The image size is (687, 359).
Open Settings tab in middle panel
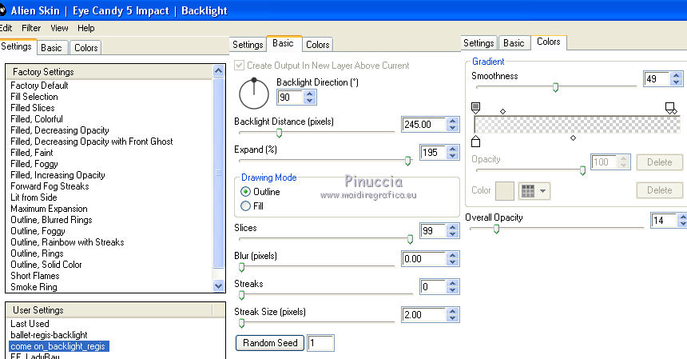(248, 44)
